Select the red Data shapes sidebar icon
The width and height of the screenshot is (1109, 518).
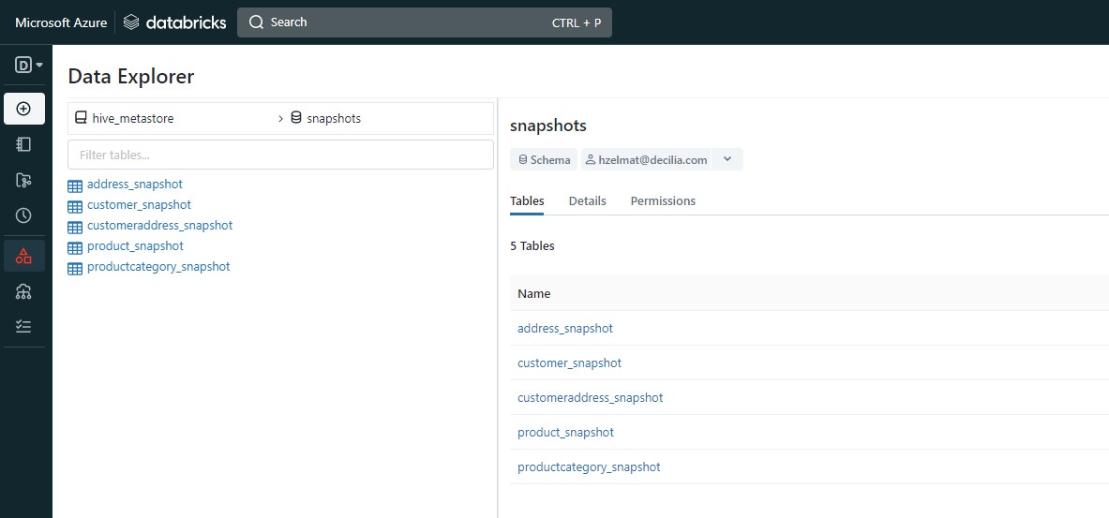click(x=24, y=256)
